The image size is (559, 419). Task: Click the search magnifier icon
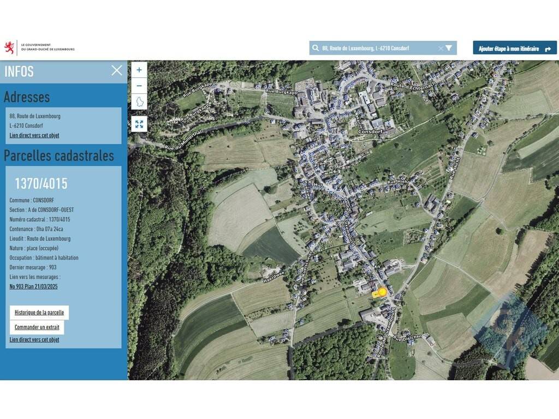pyautogui.click(x=316, y=48)
